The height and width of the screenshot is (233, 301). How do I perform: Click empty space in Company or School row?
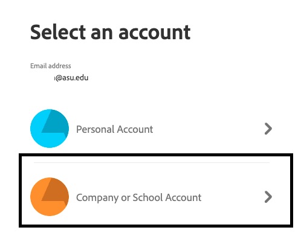coord(231,197)
